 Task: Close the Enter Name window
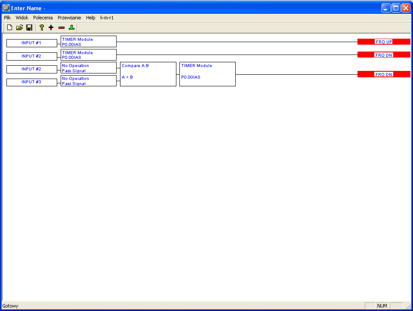[406, 8]
